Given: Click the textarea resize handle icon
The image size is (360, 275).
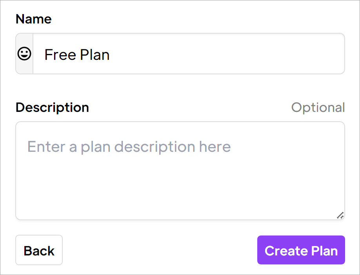Looking at the screenshot, I should [340, 216].
